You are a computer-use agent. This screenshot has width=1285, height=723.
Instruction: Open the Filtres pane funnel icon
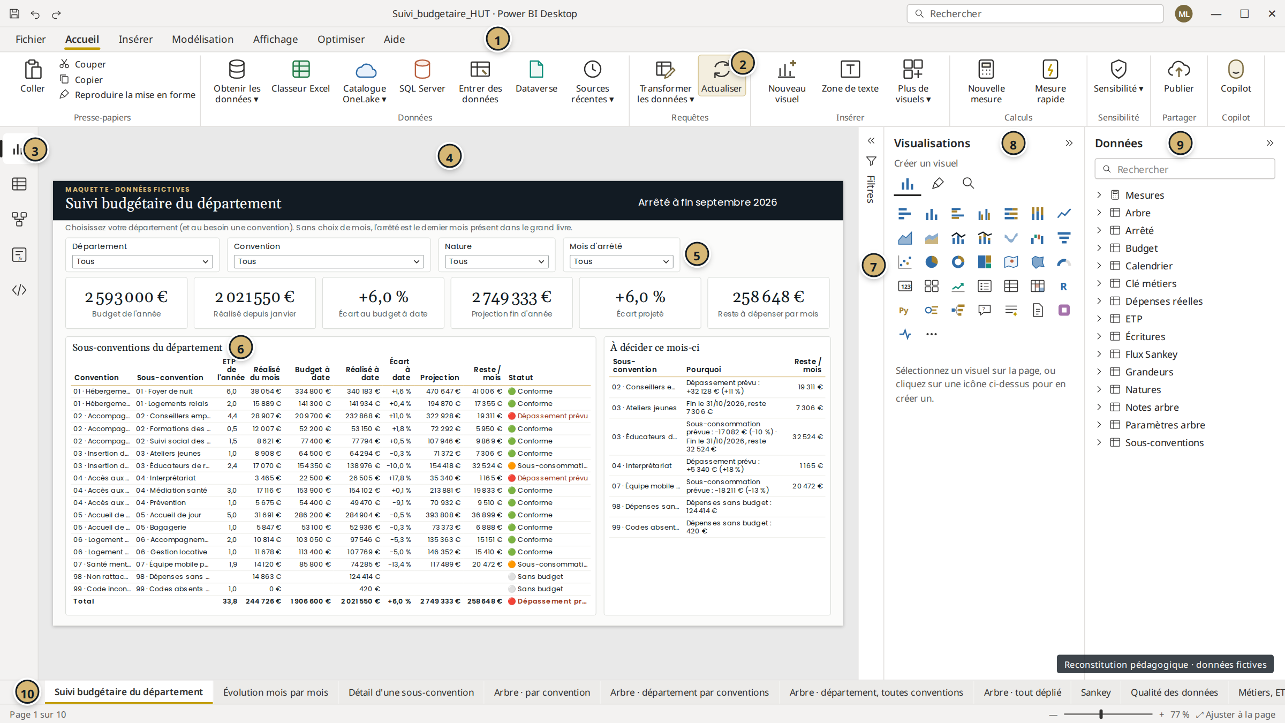pos(871,161)
